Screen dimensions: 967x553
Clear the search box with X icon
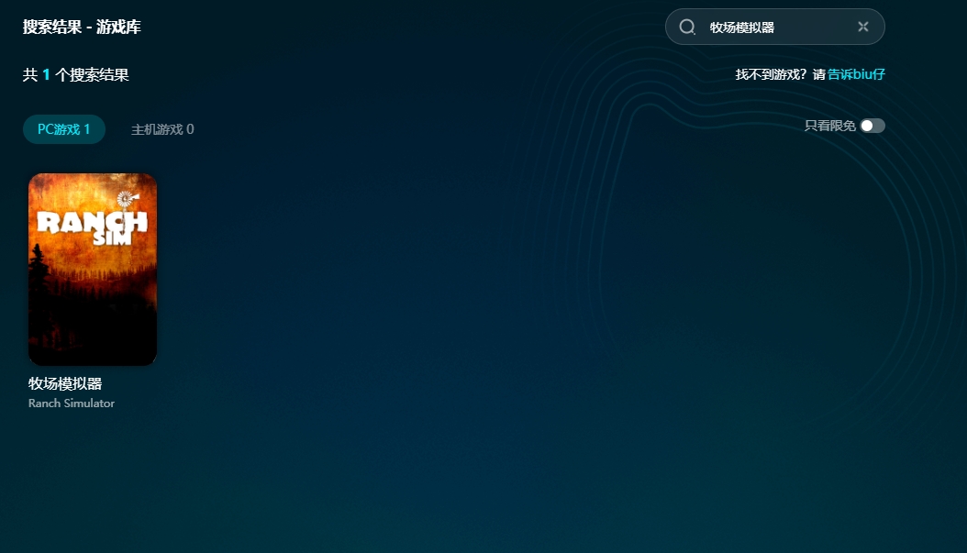(862, 28)
